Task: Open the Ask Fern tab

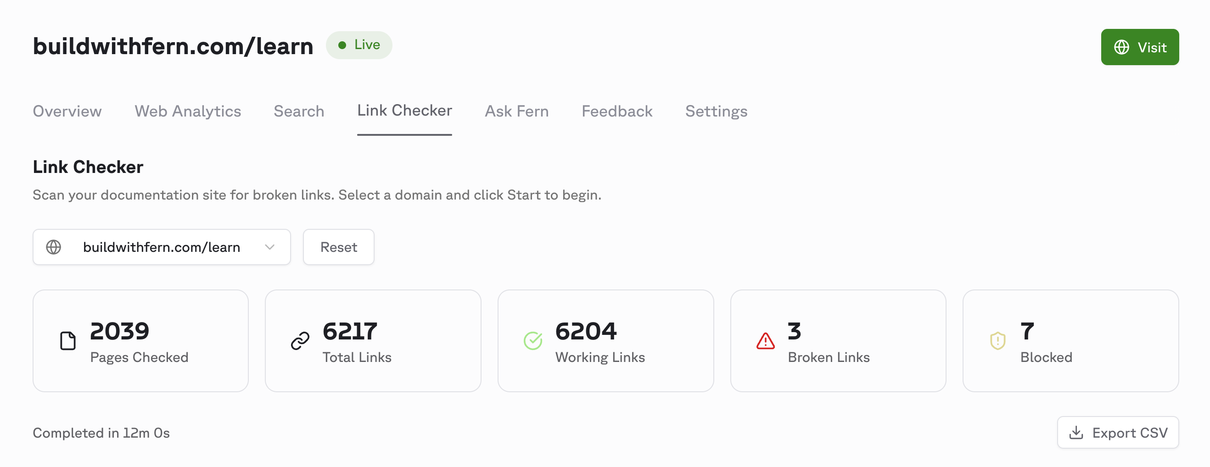Action: [x=516, y=111]
